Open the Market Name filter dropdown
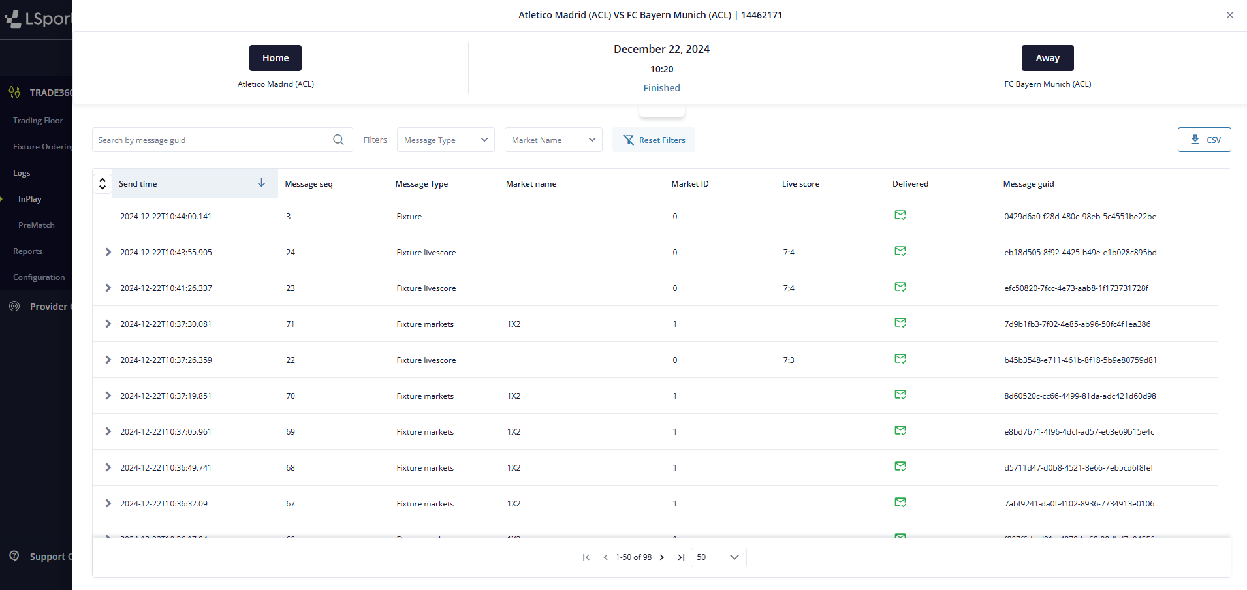1247x590 pixels. [553, 140]
